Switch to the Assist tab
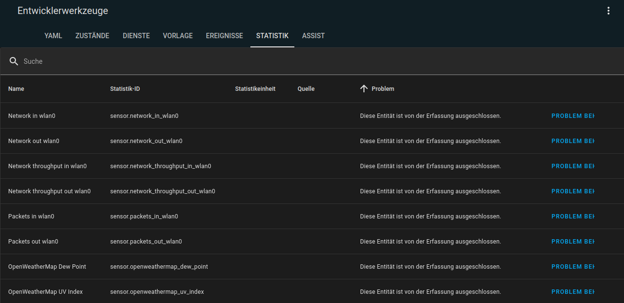624x303 pixels. coord(313,36)
